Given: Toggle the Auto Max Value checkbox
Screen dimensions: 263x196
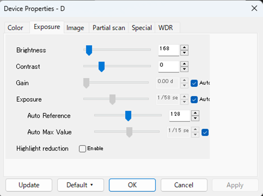Looking at the screenshot, I should [x=205, y=132].
